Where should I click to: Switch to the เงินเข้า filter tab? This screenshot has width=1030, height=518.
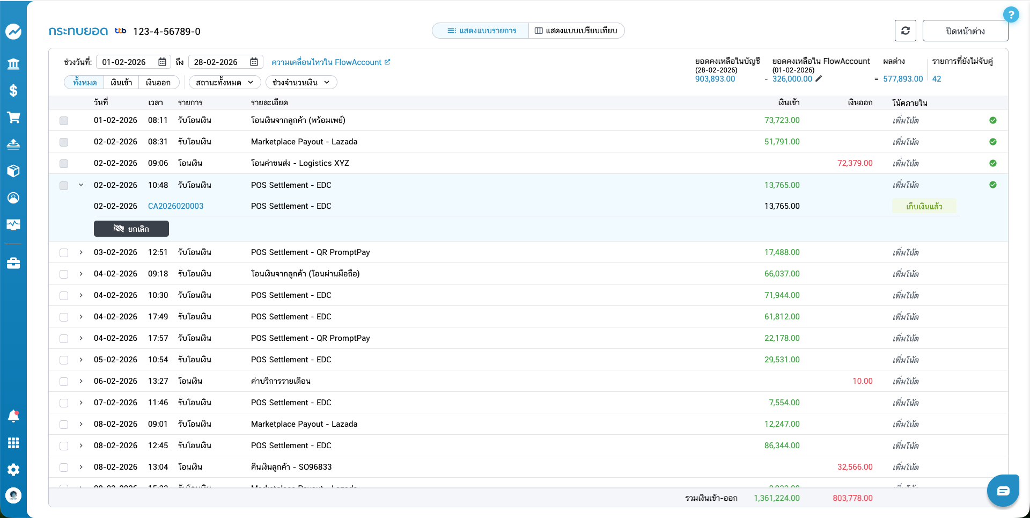tap(121, 82)
